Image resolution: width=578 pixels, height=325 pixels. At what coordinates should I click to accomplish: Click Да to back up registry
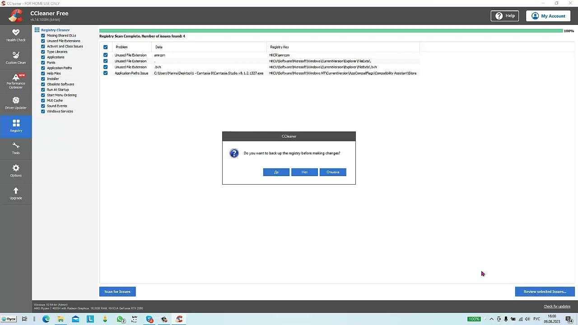(276, 172)
